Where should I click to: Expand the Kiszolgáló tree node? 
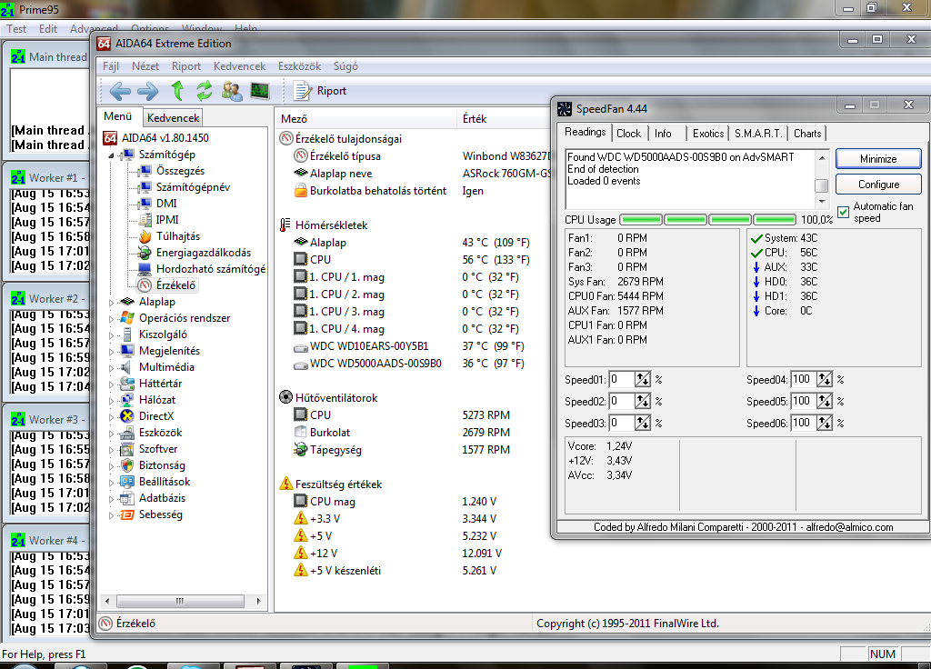111,334
